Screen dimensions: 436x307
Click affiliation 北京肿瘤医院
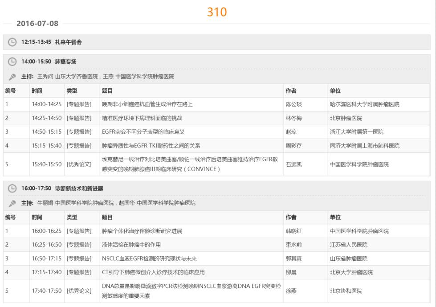tap(346, 118)
